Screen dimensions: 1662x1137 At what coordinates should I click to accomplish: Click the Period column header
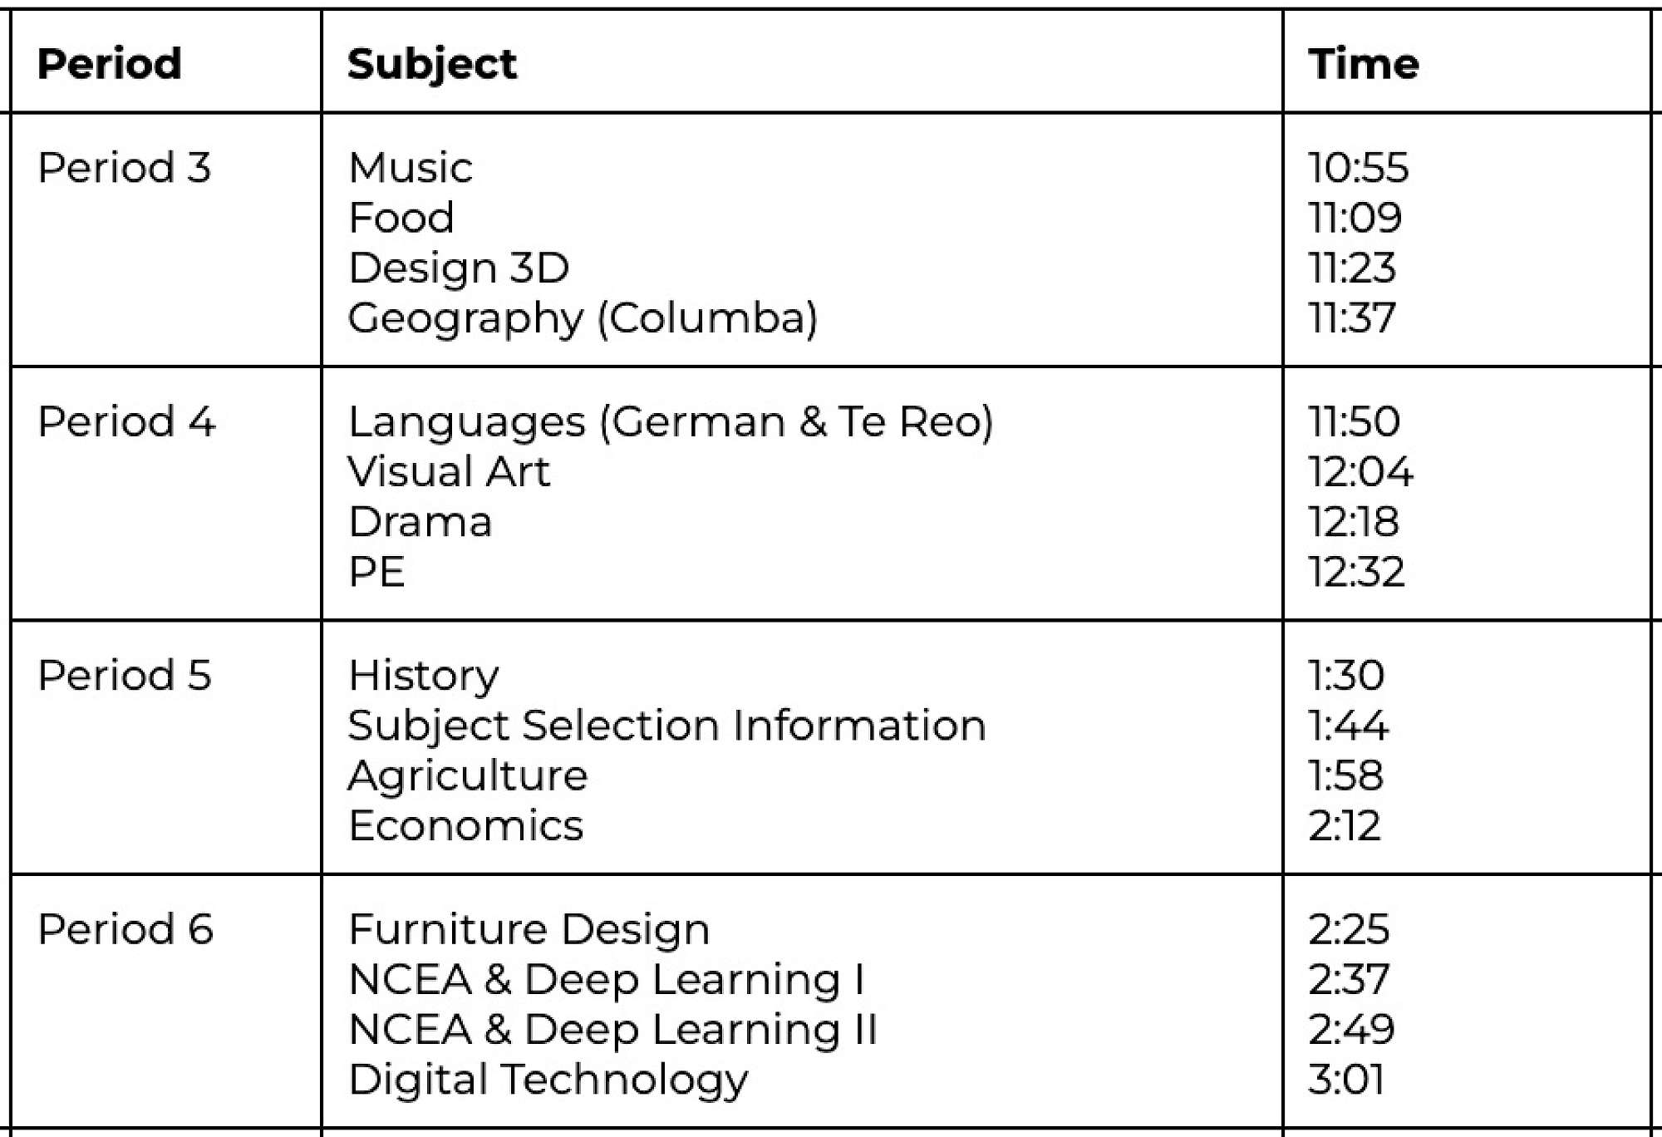point(110,64)
